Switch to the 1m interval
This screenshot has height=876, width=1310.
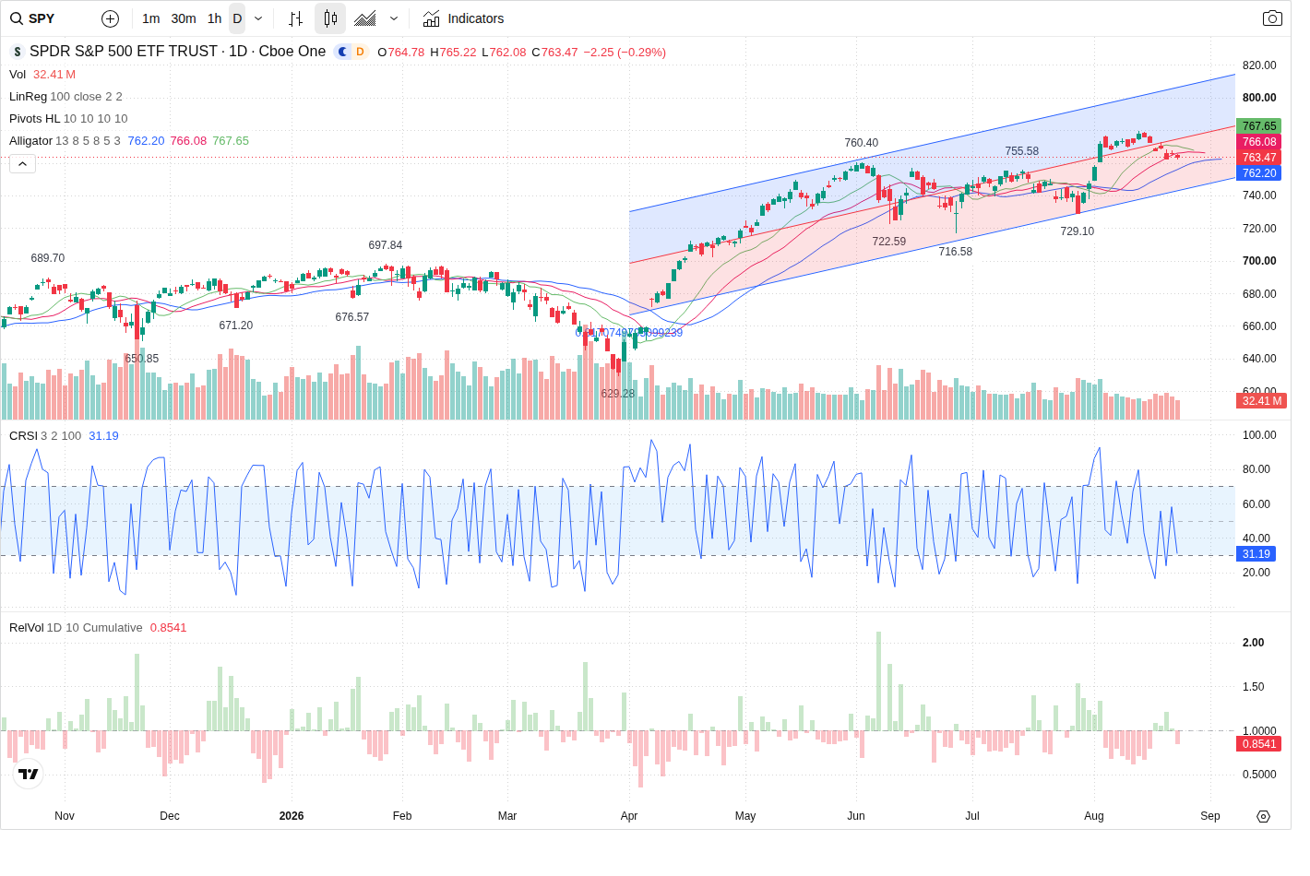[151, 18]
